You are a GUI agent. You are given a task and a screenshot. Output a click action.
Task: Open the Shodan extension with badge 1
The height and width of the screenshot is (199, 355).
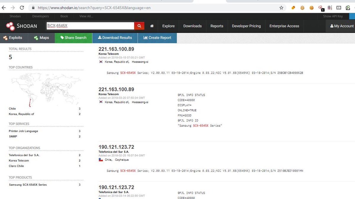321,8
